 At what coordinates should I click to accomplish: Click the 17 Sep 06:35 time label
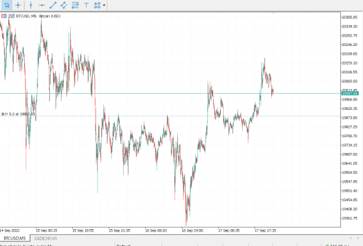(229, 230)
